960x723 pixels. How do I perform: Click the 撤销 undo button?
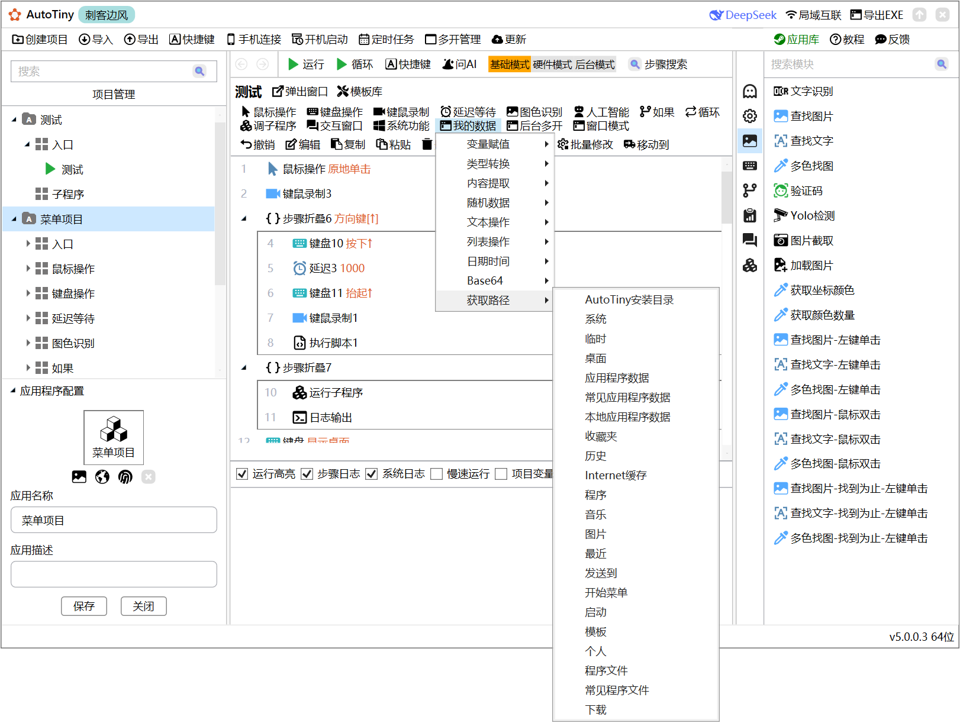257,144
